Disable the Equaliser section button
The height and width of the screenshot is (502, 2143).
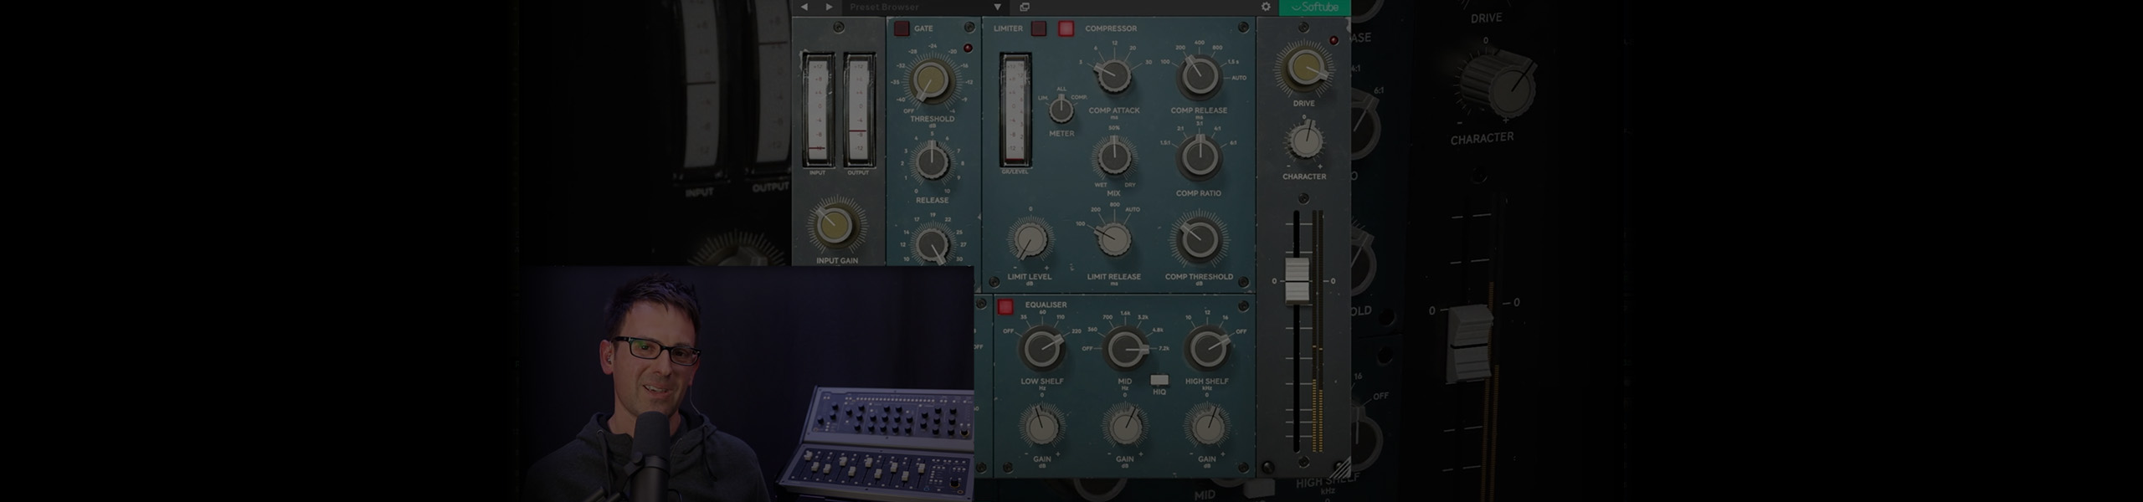[1005, 306]
